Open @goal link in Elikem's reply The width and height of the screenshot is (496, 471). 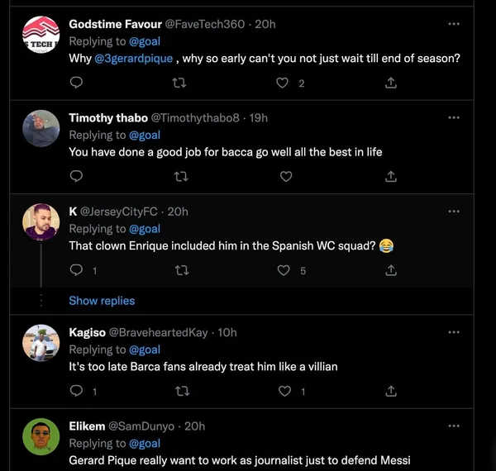click(145, 444)
